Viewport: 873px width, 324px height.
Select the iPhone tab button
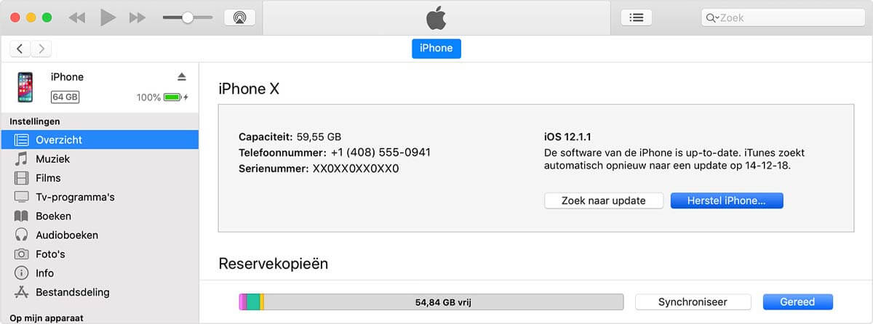click(436, 49)
